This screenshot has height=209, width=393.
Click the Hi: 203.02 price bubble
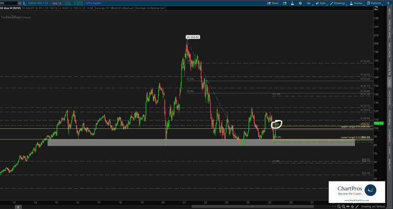click(x=193, y=37)
